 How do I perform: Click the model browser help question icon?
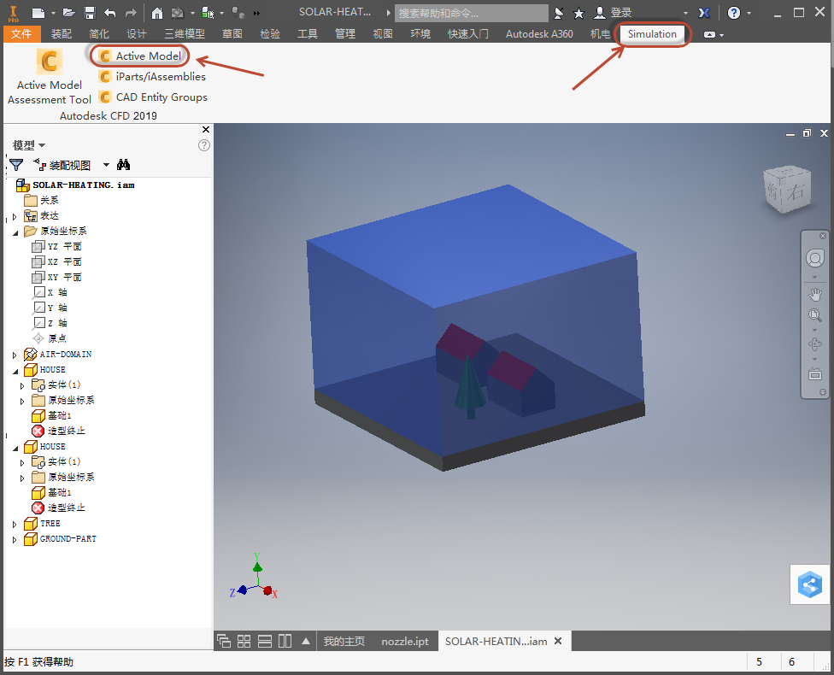(203, 145)
